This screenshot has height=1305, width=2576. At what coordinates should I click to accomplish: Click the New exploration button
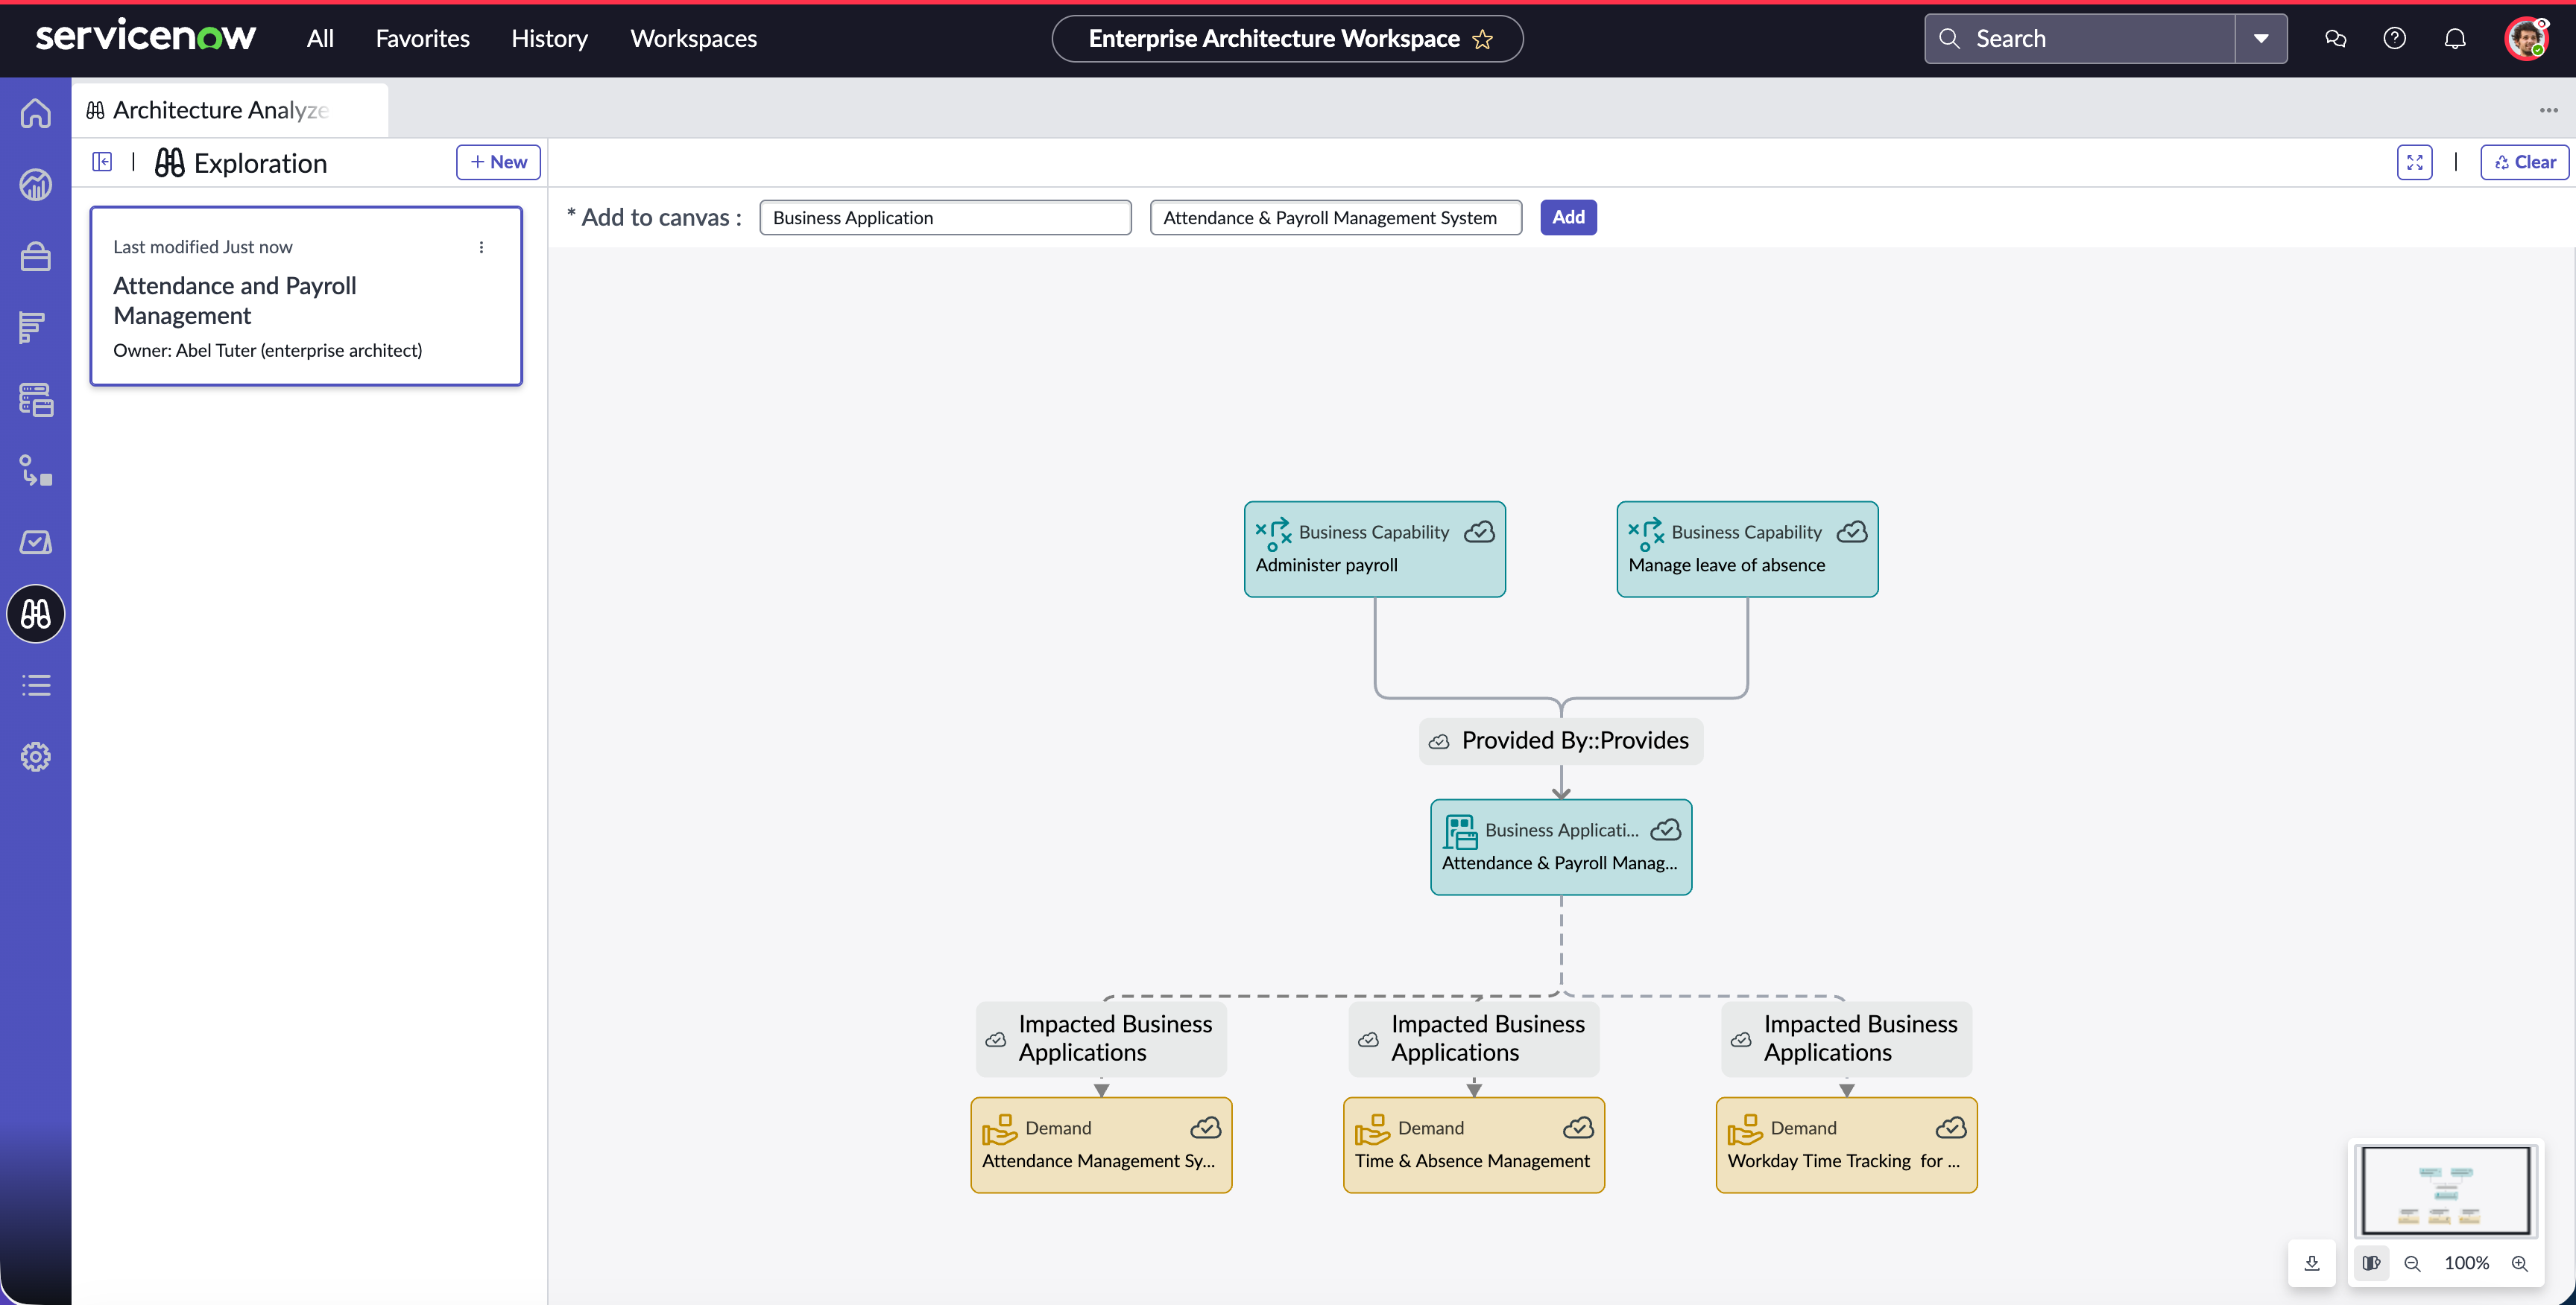[498, 162]
